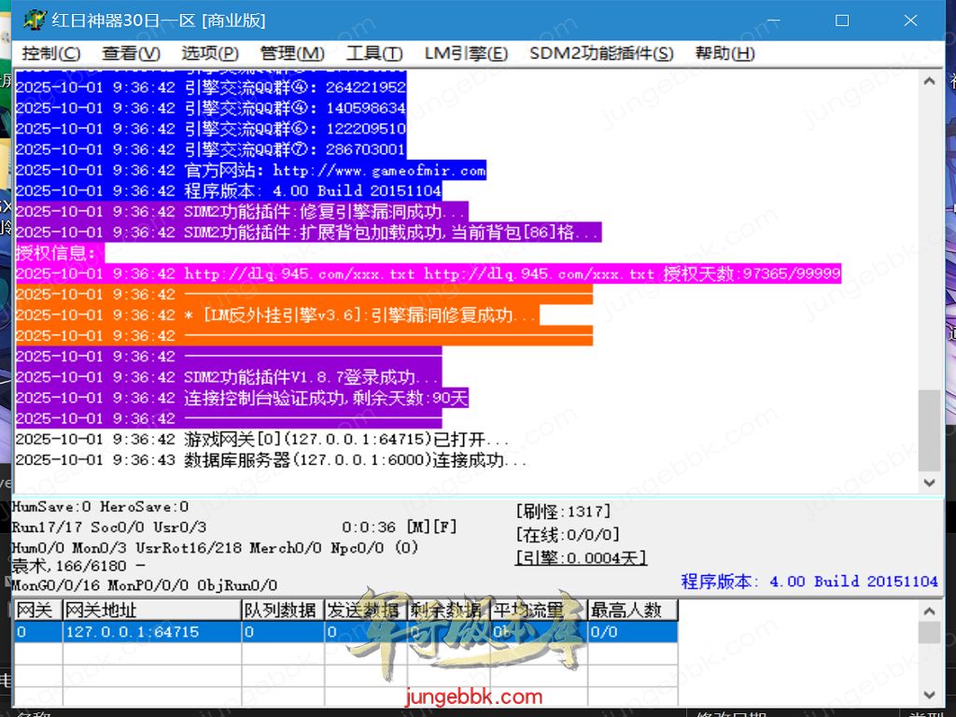This screenshot has width=956, height=717.
Task: Open the LM引擎(E) menu
Action: pos(466,53)
